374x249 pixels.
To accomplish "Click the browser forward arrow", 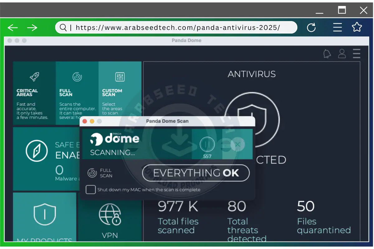I will tap(32, 28).
